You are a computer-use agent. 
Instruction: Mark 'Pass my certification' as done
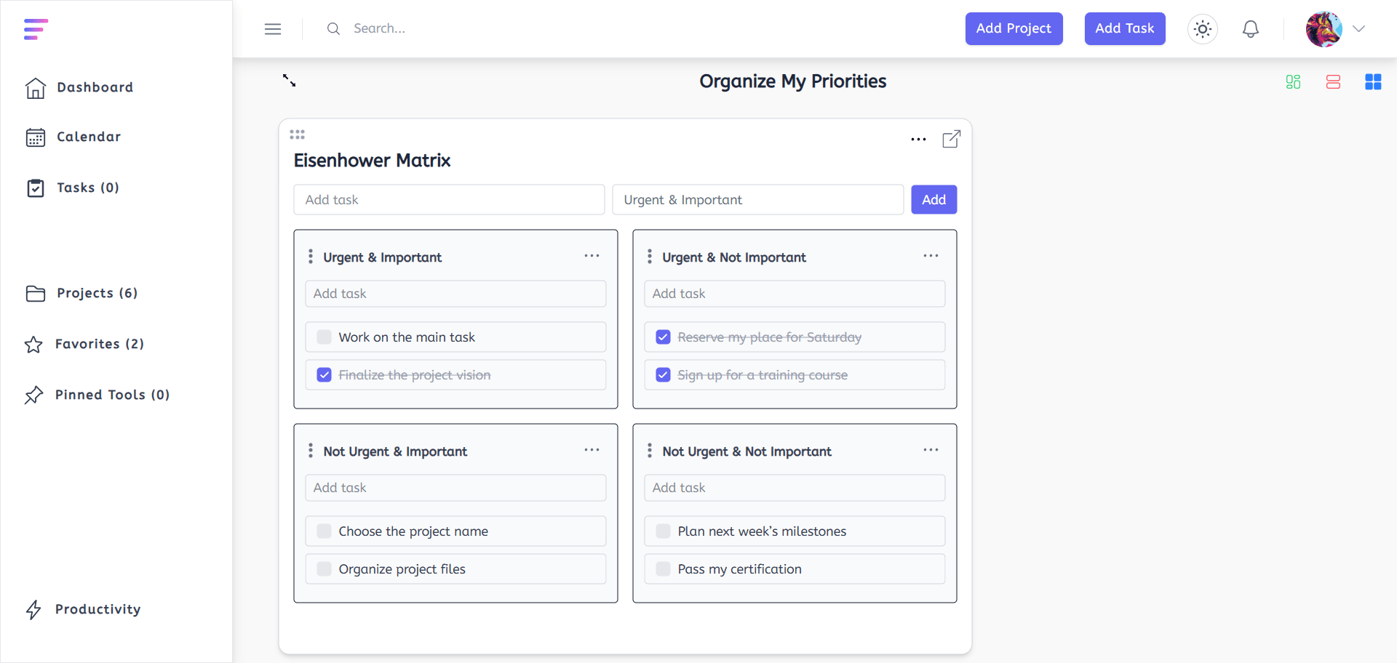point(663,569)
